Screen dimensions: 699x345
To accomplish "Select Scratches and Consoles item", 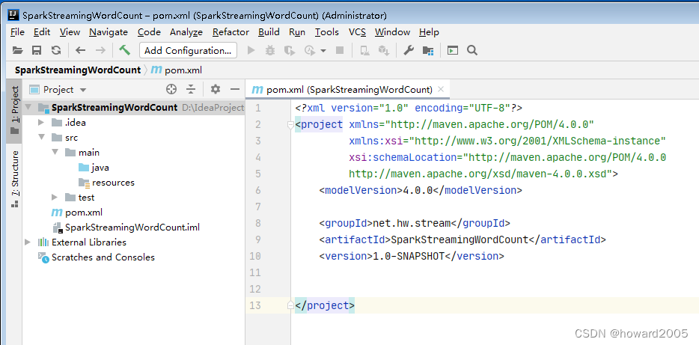I will (x=103, y=257).
